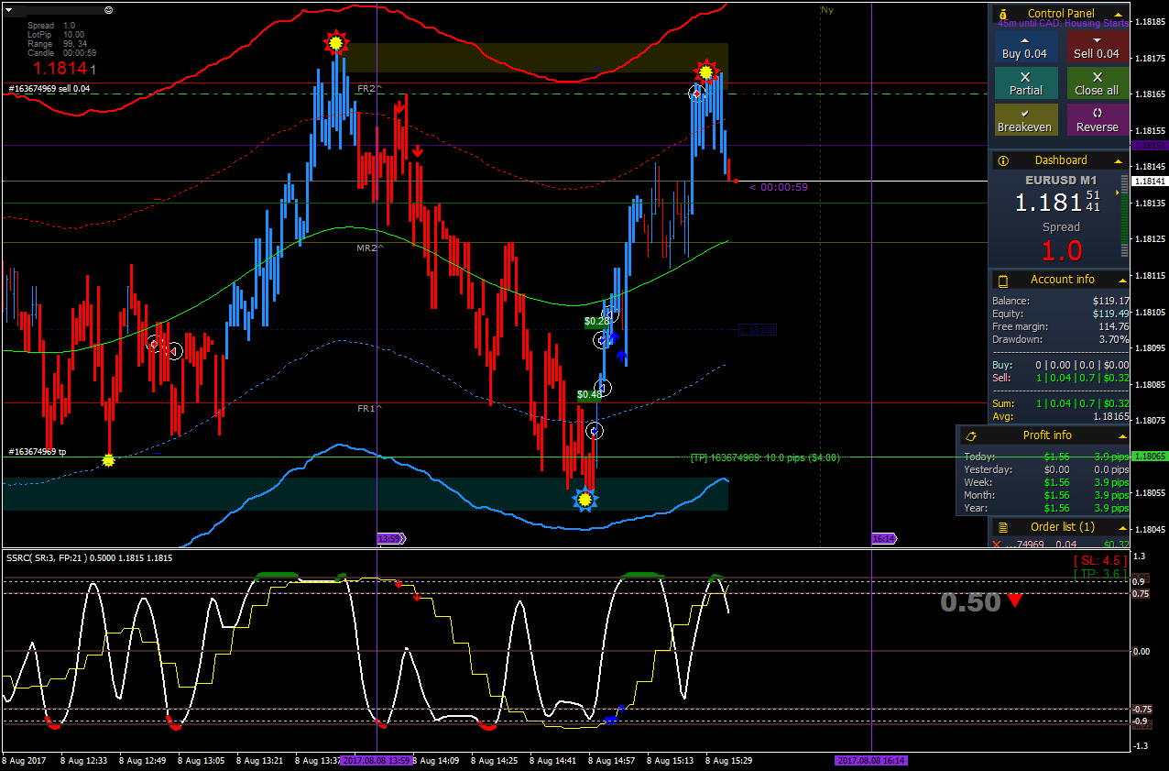Click the white 1.18141 current price tag
The image size is (1169, 771).
1150,182
